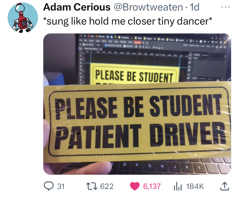Image resolution: width=239 pixels, height=197 pixels.
Task: Click the red Account button in Photopea
Action: 137,42
